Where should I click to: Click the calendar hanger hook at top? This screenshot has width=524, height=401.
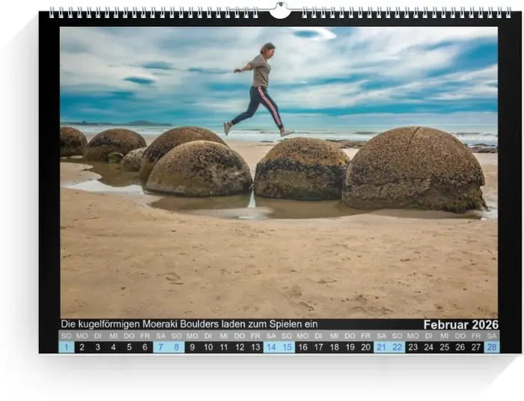click(279, 10)
